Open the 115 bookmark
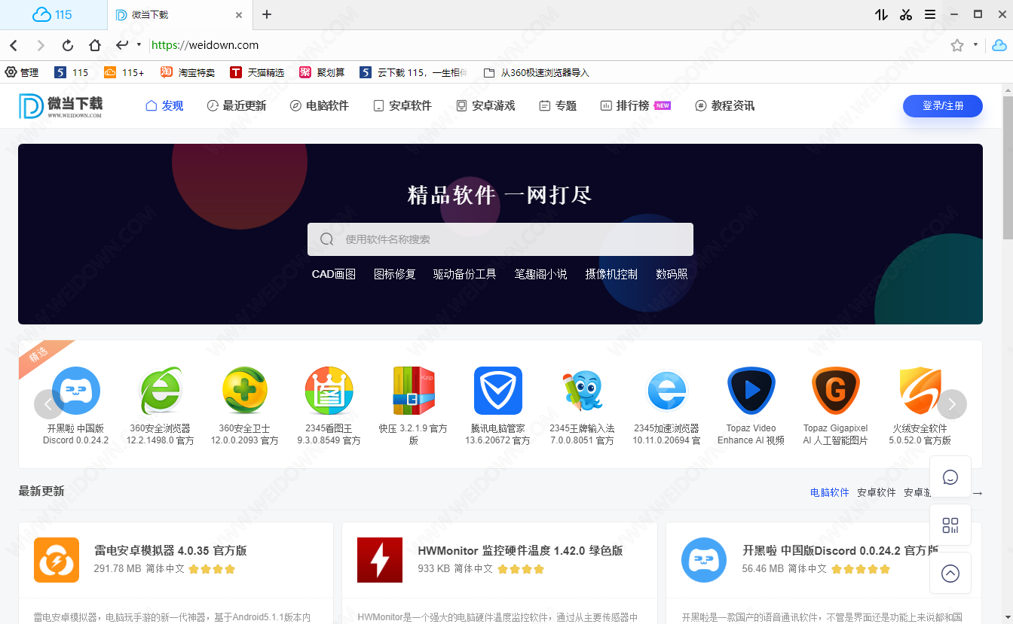This screenshot has height=624, width=1013. pyautogui.click(x=71, y=72)
